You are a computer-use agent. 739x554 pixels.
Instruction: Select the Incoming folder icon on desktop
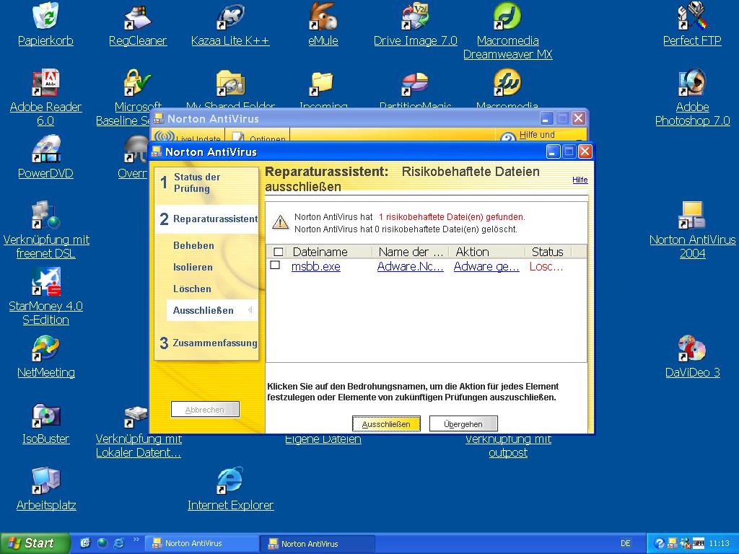[323, 84]
